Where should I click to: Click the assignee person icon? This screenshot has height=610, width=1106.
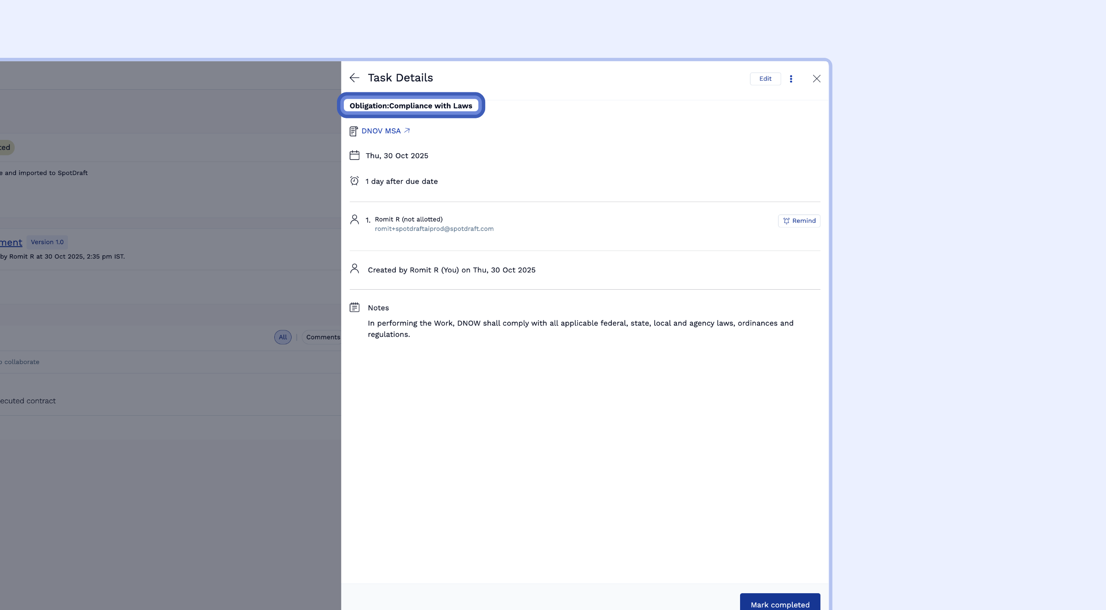pos(354,220)
